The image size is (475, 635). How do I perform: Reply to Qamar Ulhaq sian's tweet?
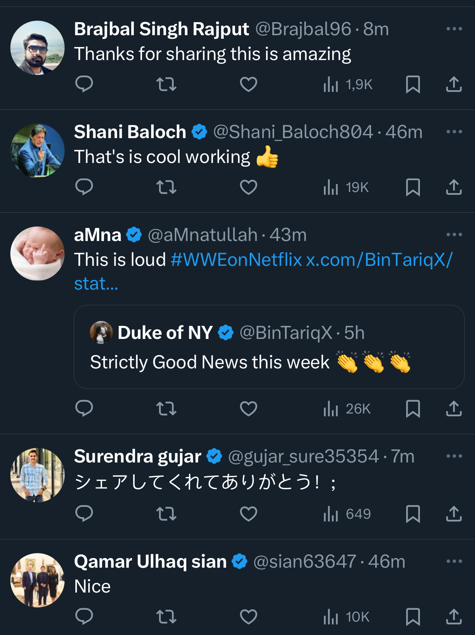(84, 616)
